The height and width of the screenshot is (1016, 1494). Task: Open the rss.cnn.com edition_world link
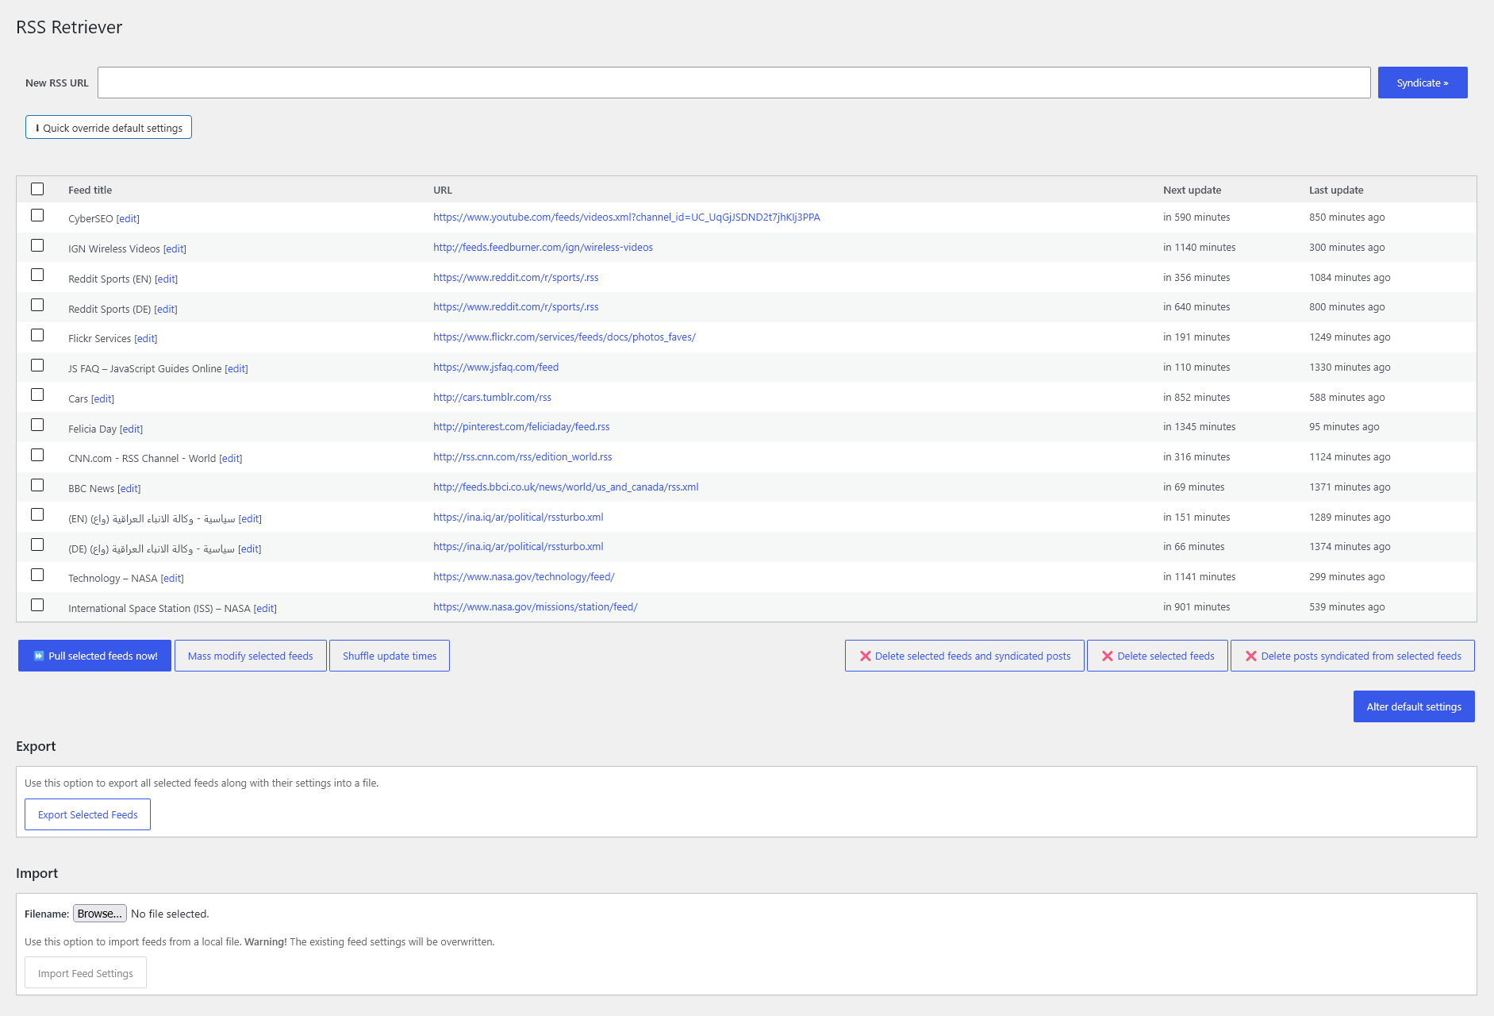tap(522, 456)
